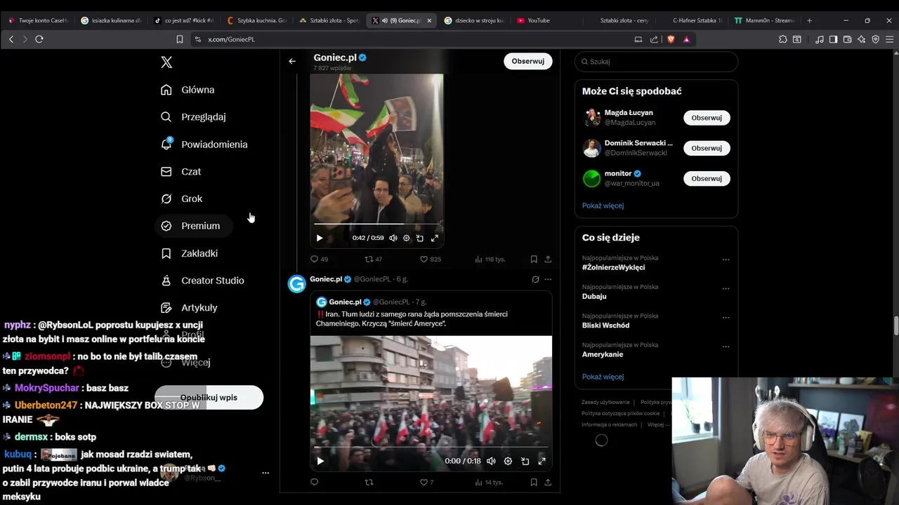The height and width of the screenshot is (505, 899).
Task: Open the browser hamburger menu
Action: [x=889, y=39]
